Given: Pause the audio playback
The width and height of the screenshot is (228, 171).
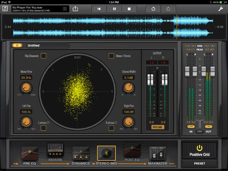Looking at the screenshot, I should 114,9.
